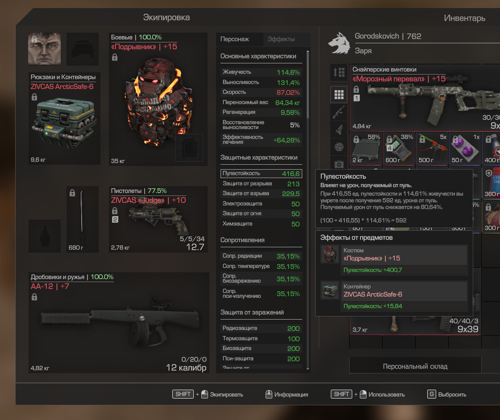
Task: Select the empty helmet slot
Action: [x=82, y=49]
